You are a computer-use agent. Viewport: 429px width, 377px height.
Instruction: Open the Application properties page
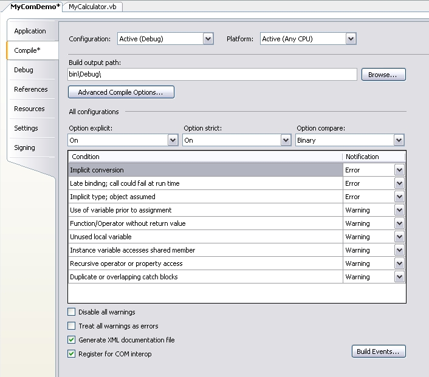[x=30, y=31]
